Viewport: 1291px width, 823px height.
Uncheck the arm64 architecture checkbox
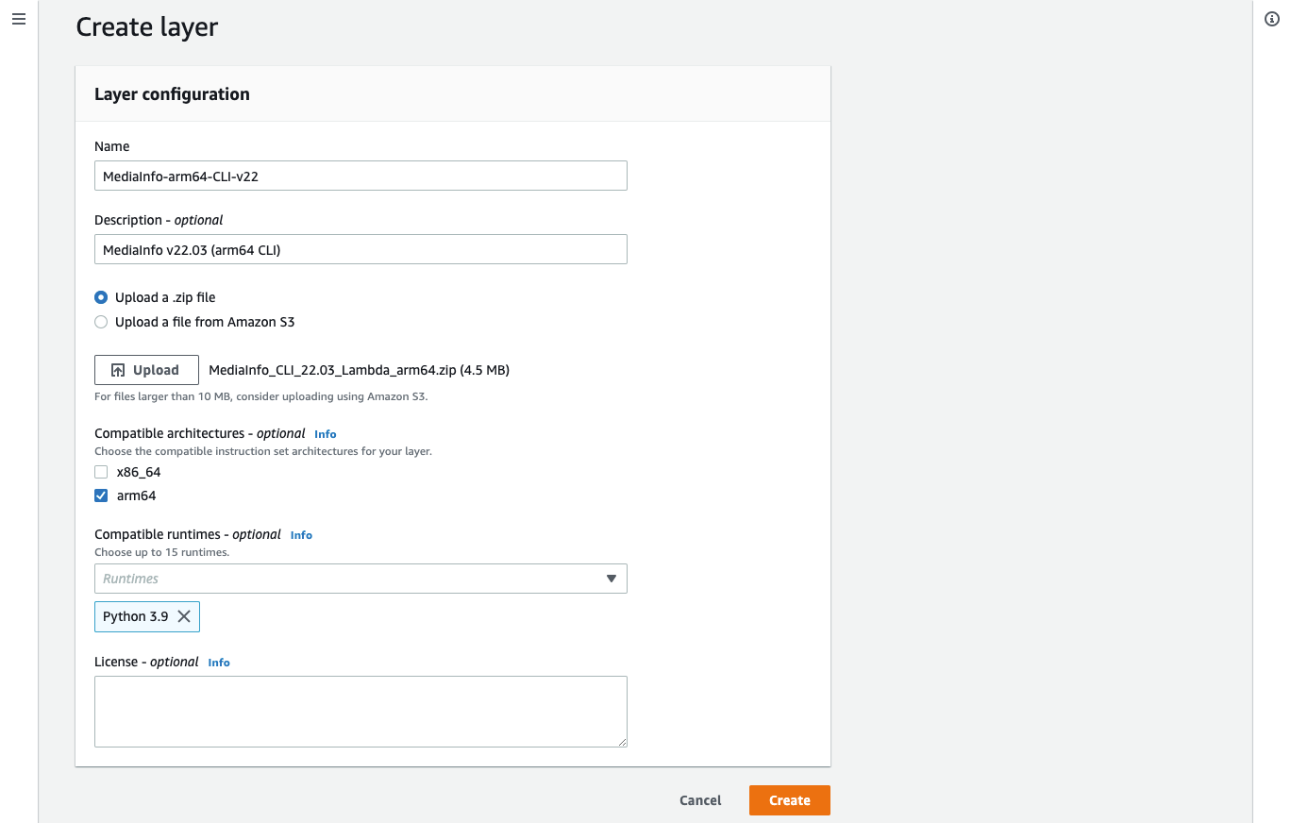tap(101, 495)
